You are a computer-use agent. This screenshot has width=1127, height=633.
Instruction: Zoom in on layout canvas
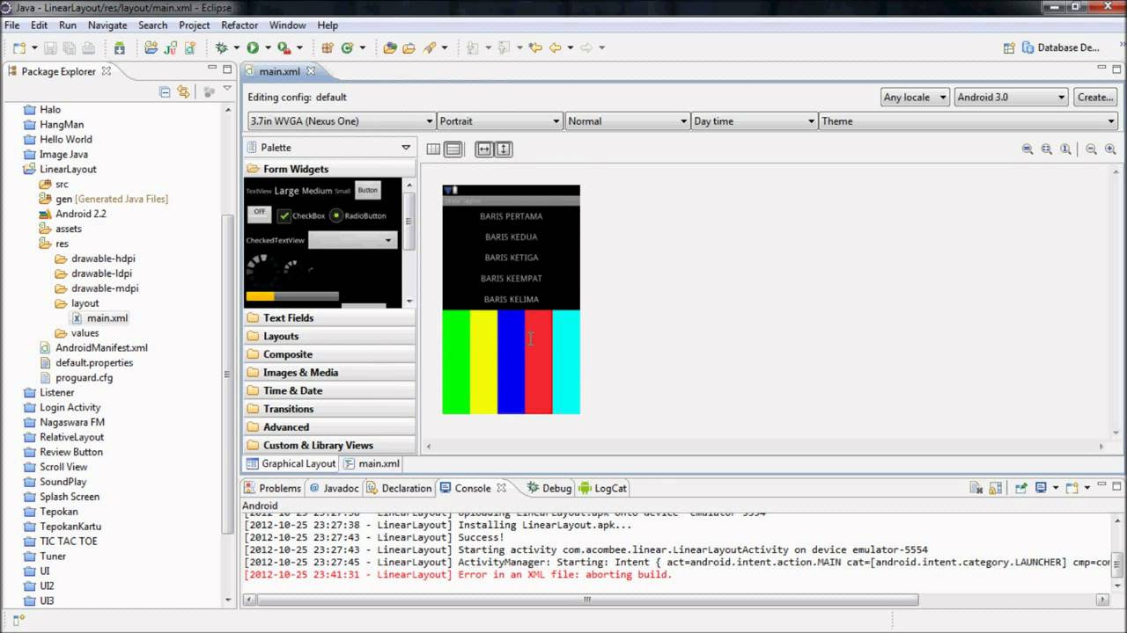(x=1110, y=149)
